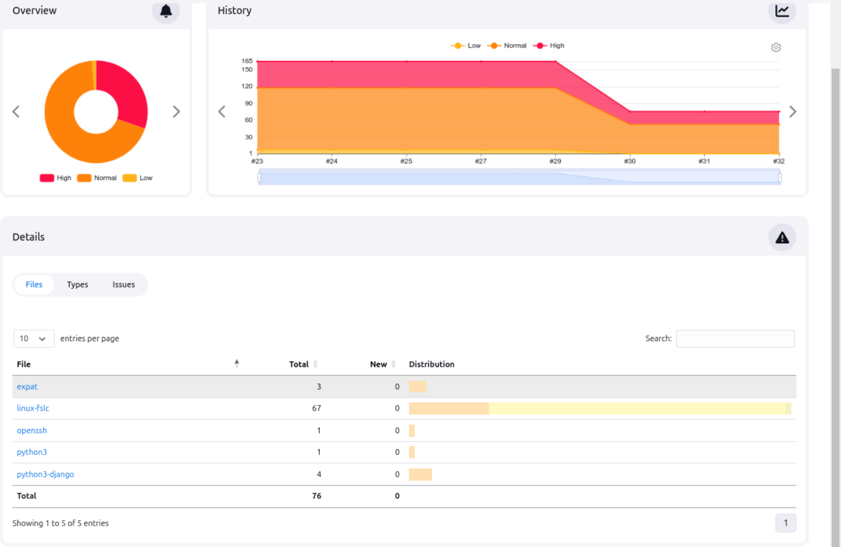Switch to the Issues tab
Image resolution: width=841 pixels, height=547 pixels.
(x=123, y=285)
